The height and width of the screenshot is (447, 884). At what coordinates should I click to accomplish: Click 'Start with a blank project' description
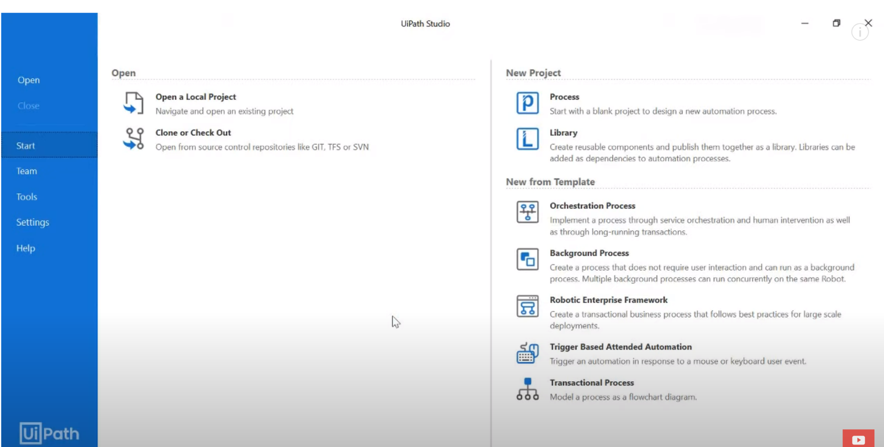click(x=663, y=111)
